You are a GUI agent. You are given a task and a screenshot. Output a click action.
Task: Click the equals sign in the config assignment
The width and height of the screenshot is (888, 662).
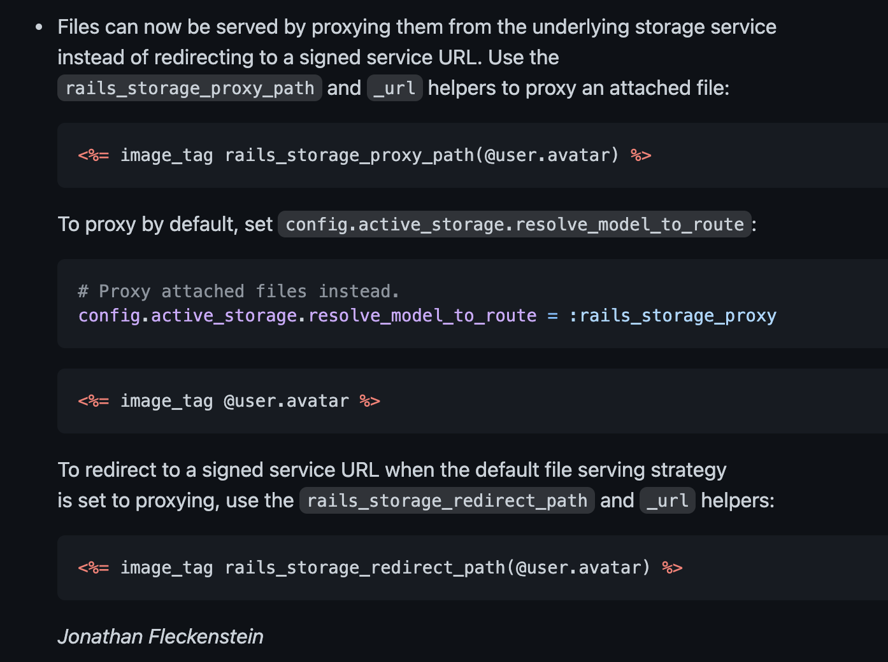click(x=553, y=316)
